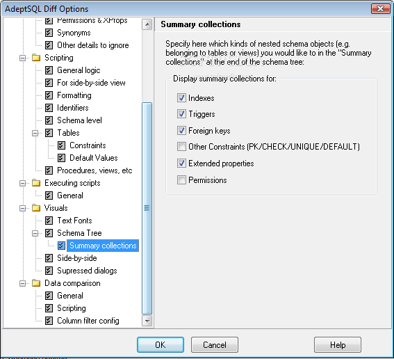Click the tree vertical scrollbar thumb
The width and height of the screenshot is (394, 359).
[147, 208]
